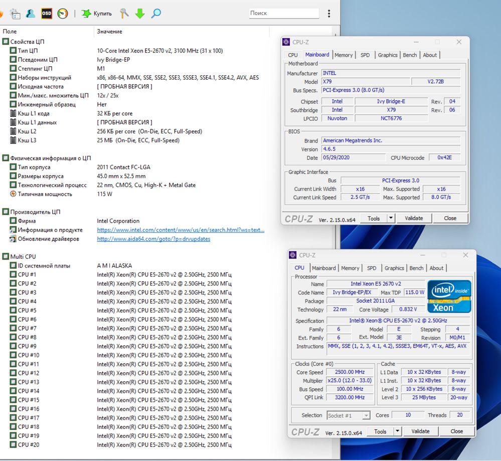Click the icon beside Информация о продукте
The image size is (501, 461).
[x=13, y=230]
